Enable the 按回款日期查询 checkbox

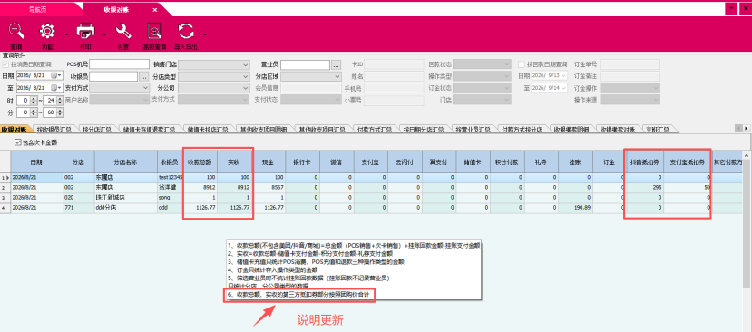(522, 64)
